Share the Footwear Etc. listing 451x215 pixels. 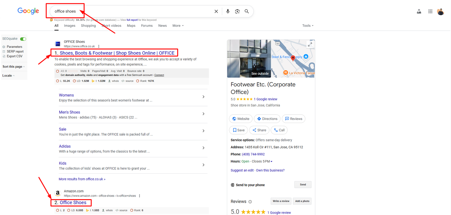[x=259, y=130]
